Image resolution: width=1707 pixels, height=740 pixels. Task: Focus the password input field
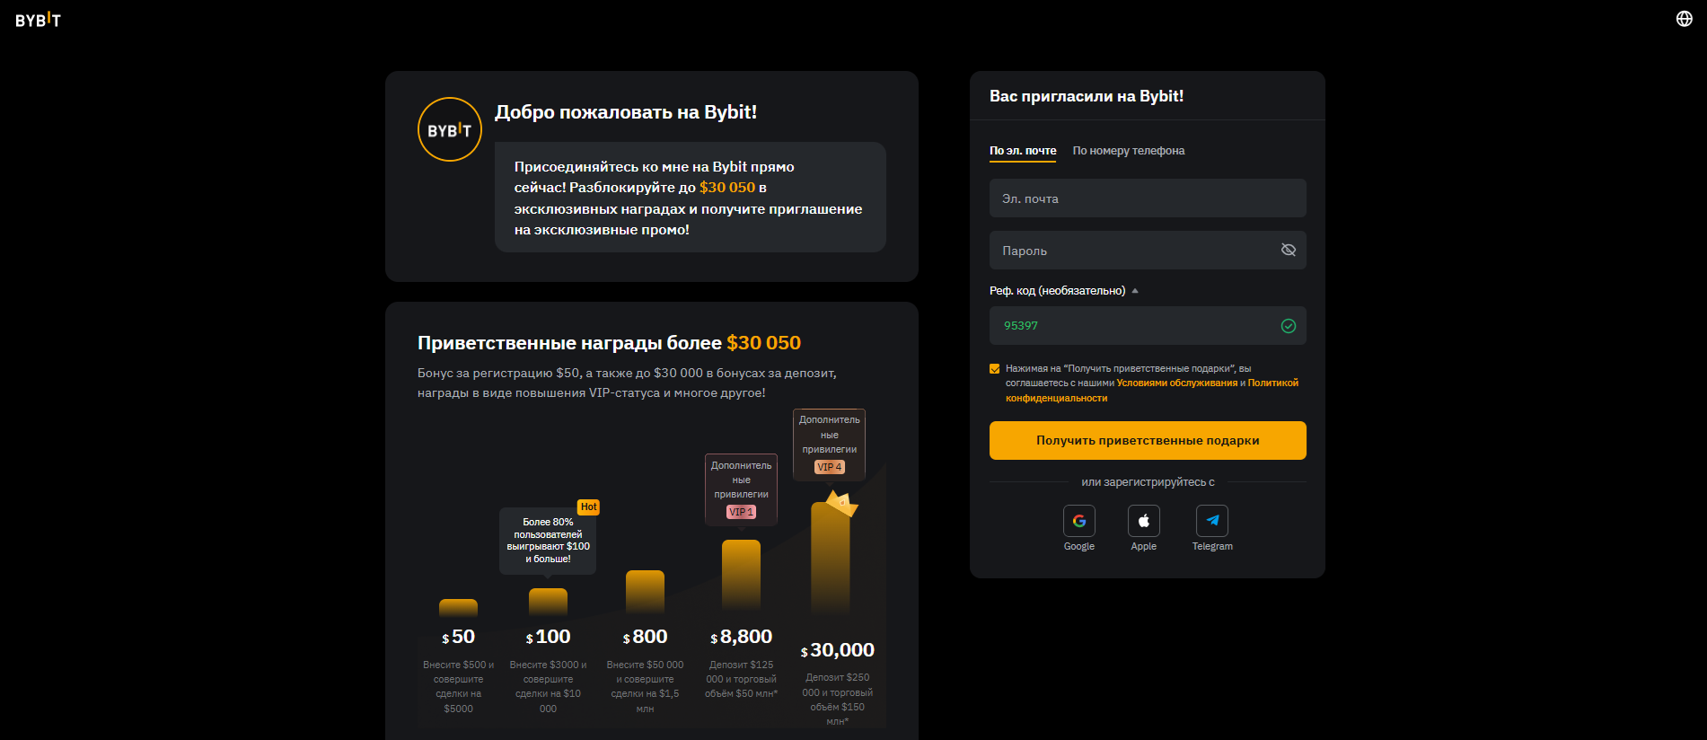[x=1131, y=251]
